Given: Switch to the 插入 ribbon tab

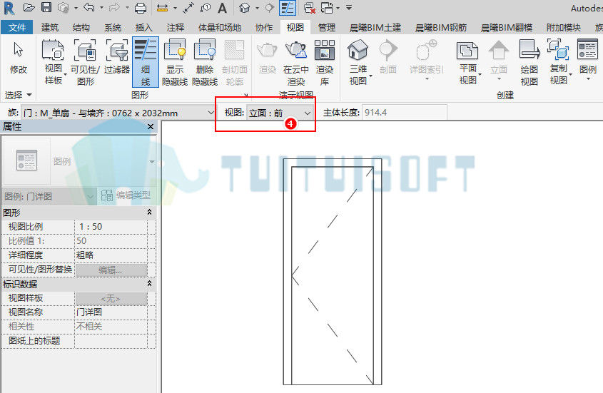Looking at the screenshot, I should pos(144,27).
